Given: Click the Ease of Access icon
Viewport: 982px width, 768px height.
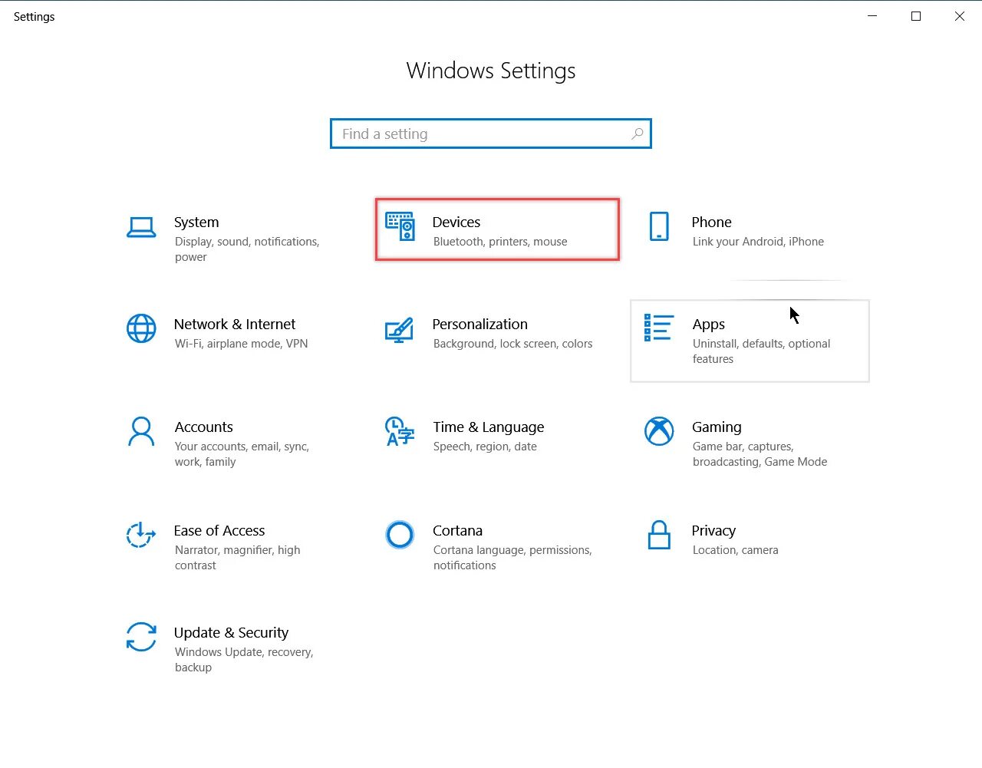Looking at the screenshot, I should (140, 535).
